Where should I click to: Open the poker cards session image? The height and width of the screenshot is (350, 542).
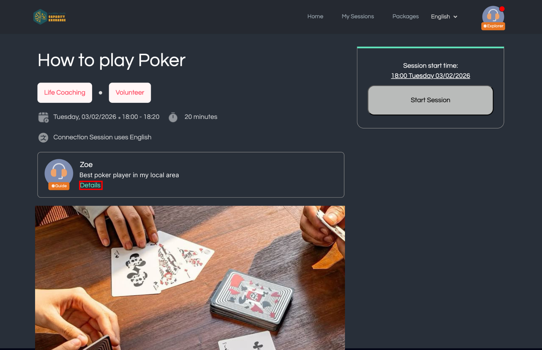pyautogui.click(x=190, y=277)
